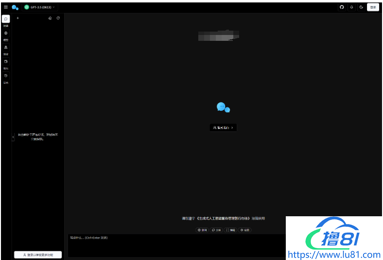The width and height of the screenshot is (383, 260).
Task: Open the logs sidebar section
Action: pyautogui.click(x=6, y=76)
